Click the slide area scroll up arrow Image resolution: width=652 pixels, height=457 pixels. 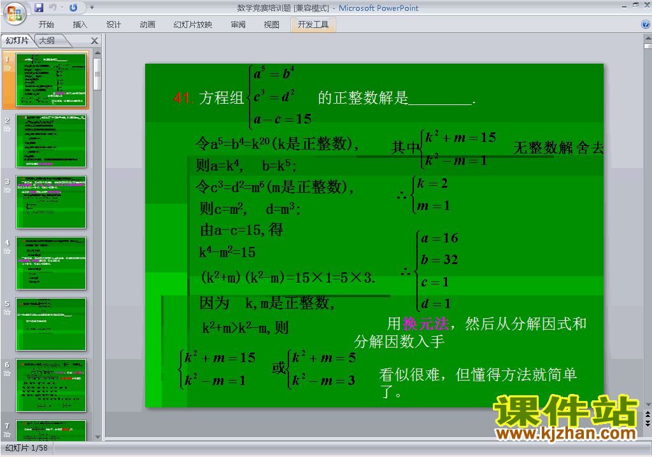(x=648, y=38)
